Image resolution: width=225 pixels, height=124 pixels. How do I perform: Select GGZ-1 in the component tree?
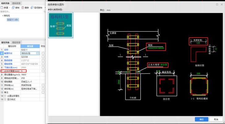pyautogui.click(x=13, y=20)
